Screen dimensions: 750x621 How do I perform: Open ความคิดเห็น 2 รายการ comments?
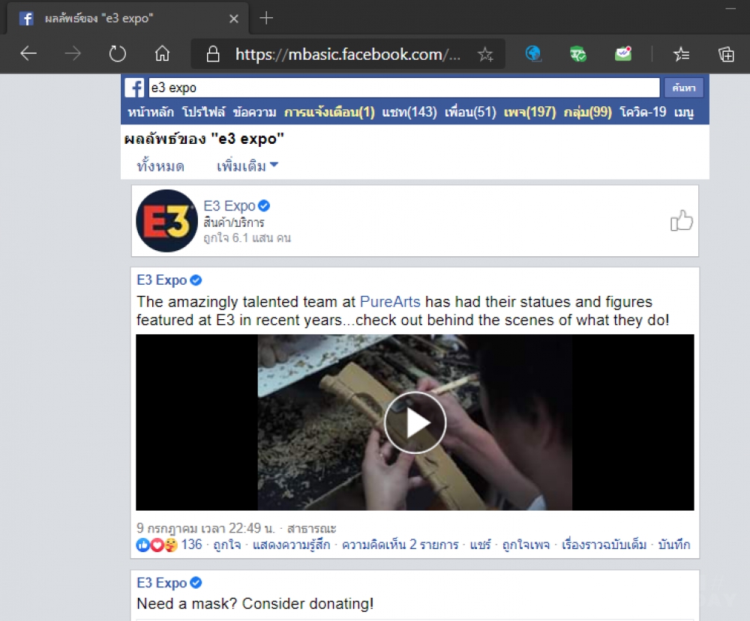click(400, 545)
